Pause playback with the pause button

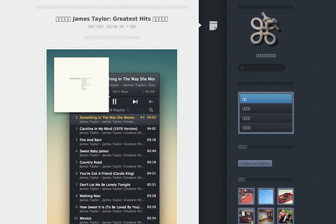(x=114, y=101)
